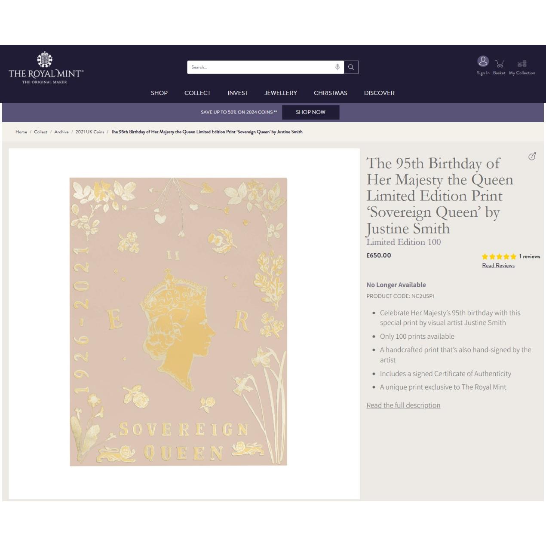Click the magnifying glass search button

tap(351, 67)
